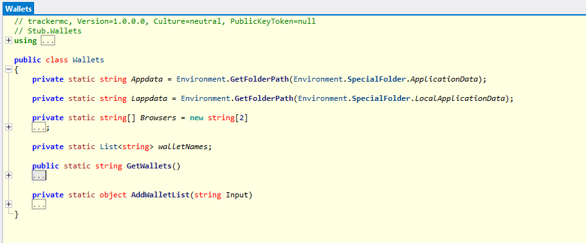Click the ellipsis box after using
The image size is (586, 243).
tap(48, 40)
